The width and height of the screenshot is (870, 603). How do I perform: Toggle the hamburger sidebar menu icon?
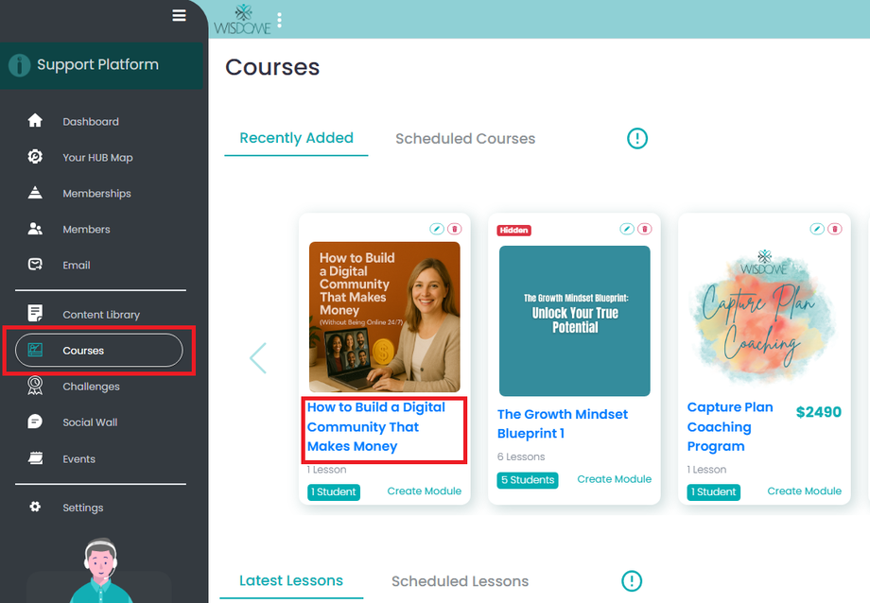point(179,15)
